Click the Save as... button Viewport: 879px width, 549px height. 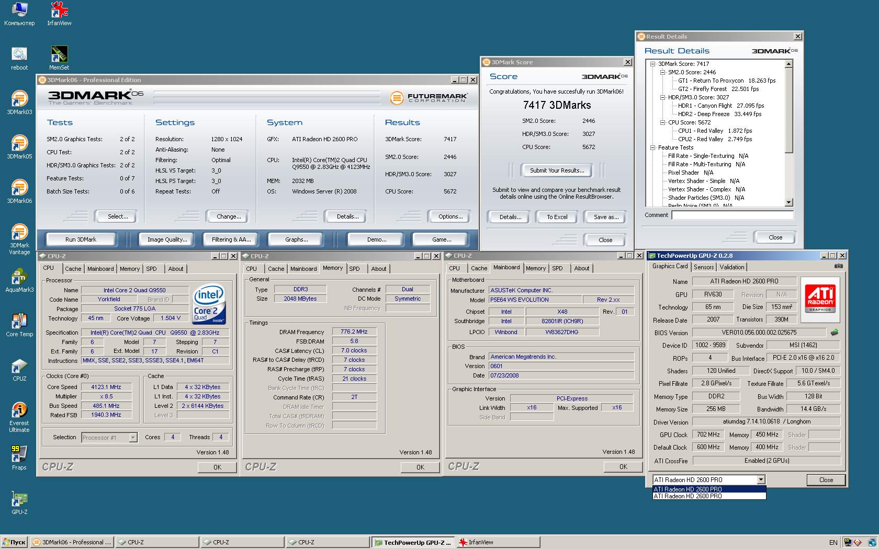pyautogui.click(x=606, y=217)
